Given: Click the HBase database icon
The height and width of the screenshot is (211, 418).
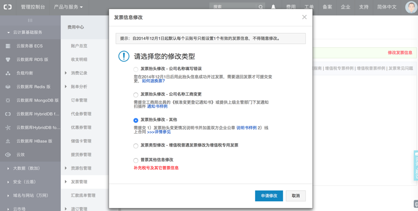Looking at the screenshot, I should 8,141.
